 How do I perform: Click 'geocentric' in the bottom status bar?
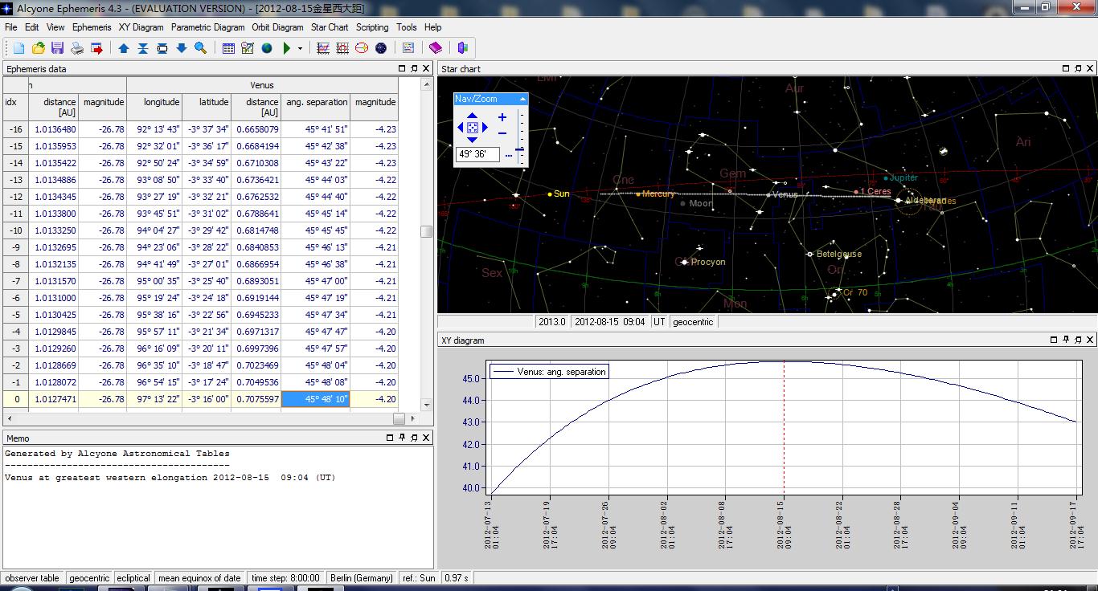(x=89, y=577)
